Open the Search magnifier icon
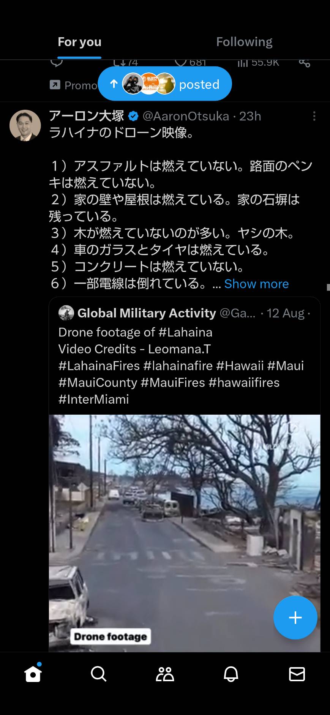Screen dimensions: 330x715 [99, 674]
